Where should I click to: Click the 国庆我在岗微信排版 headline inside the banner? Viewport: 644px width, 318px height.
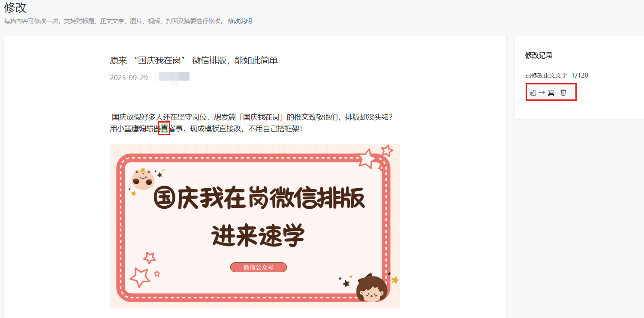(259, 198)
